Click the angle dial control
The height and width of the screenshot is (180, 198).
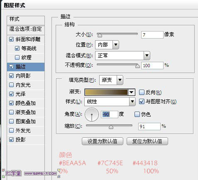[92, 114]
